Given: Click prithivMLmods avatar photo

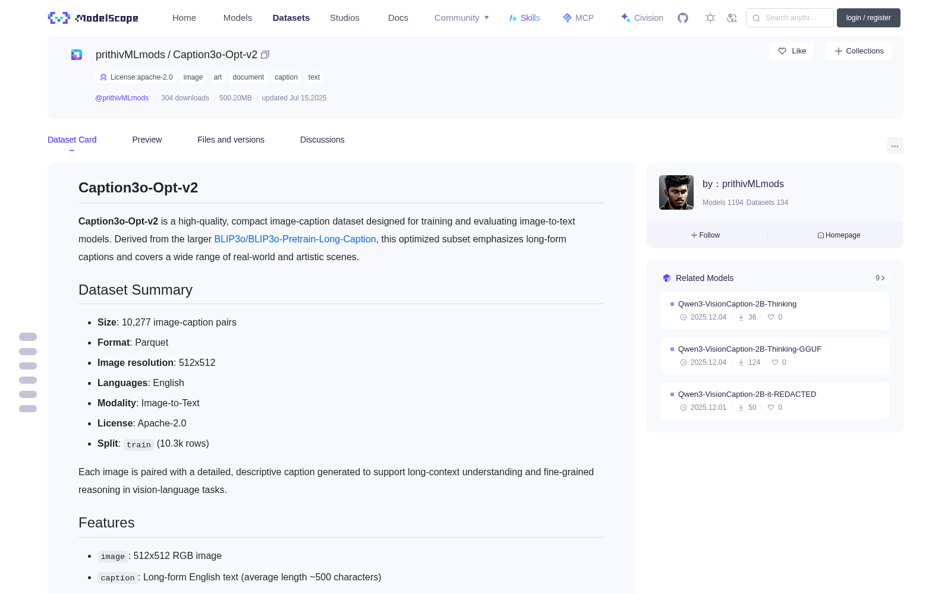Looking at the screenshot, I should pos(676,192).
